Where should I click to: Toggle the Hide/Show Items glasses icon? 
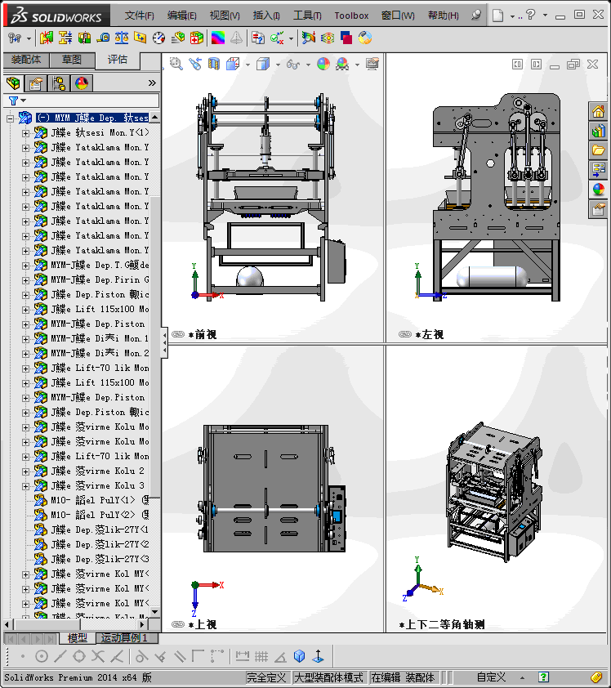pyautogui.click(x=293, y=65)
